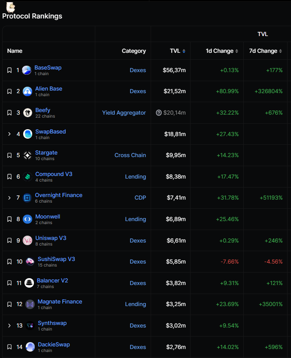291x358 pixels.
Task: Bookmark SushiSwap V3 protocol
Action: [9, 262]
